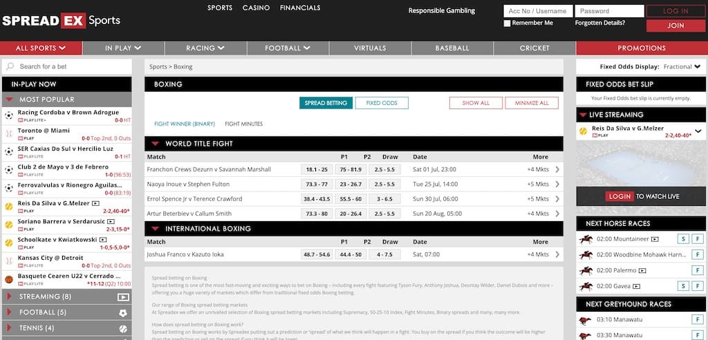Click horse icon beside 02:00 Woodbine Mohawk
Screen dimensions: 708x340
point(586,255)
